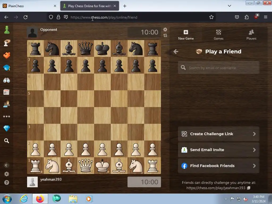Select the white king on e1

point(102,166)
